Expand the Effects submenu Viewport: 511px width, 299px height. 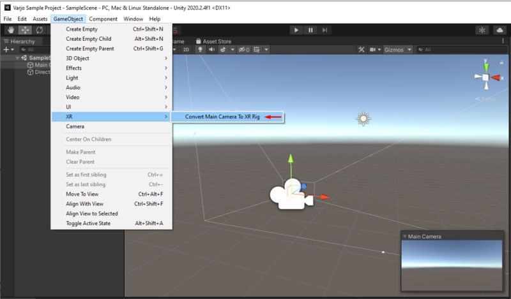point(111,68)
